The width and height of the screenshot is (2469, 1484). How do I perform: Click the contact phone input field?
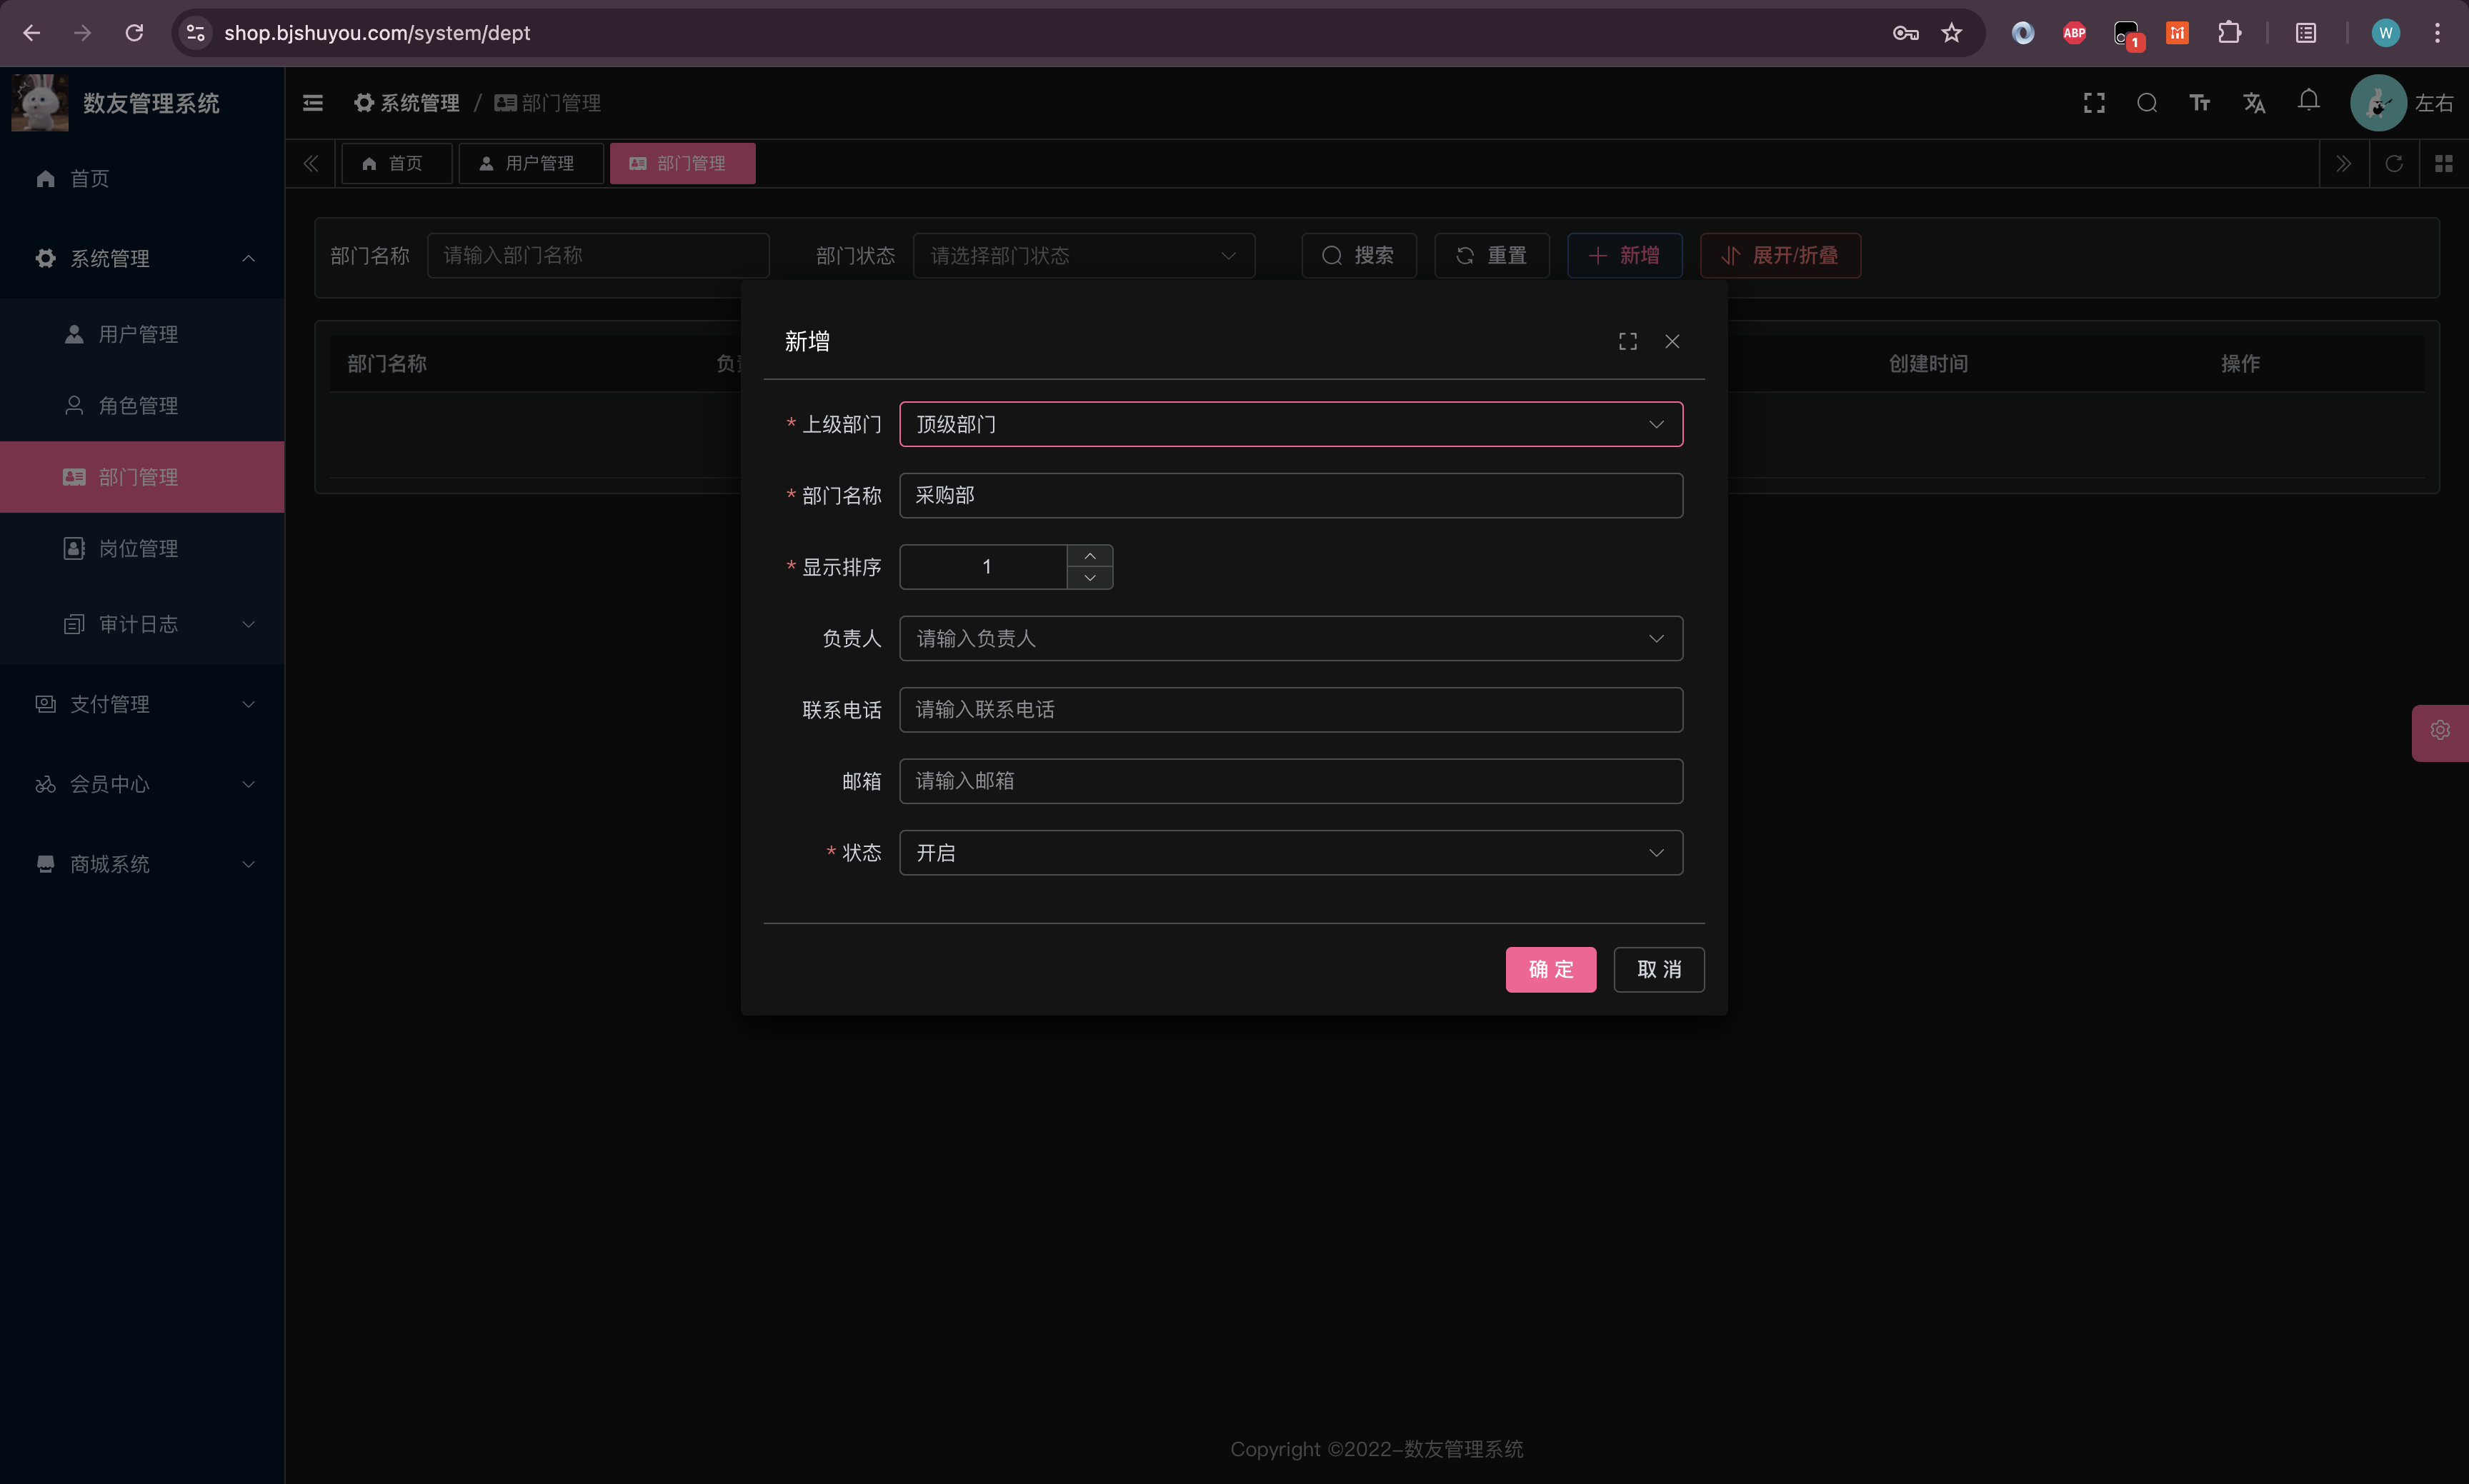pyautogui.click(x=1290, y=709)
